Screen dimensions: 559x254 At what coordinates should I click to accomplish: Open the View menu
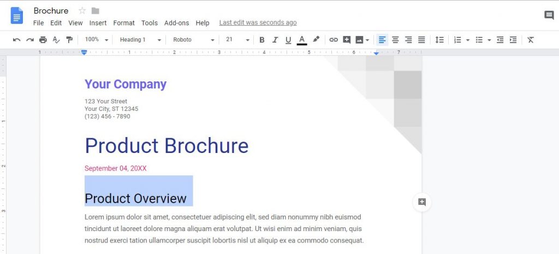point(75,23)
